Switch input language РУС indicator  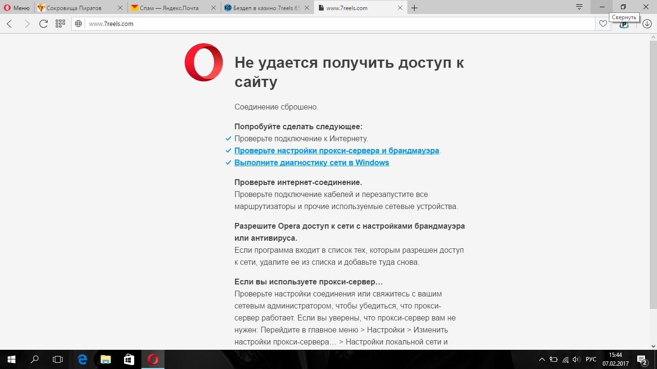pos(591,359)
